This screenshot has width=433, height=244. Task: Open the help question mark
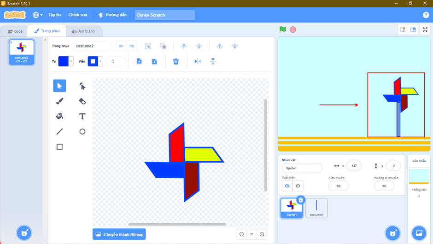pyautogui.click(x=426, y=15)
